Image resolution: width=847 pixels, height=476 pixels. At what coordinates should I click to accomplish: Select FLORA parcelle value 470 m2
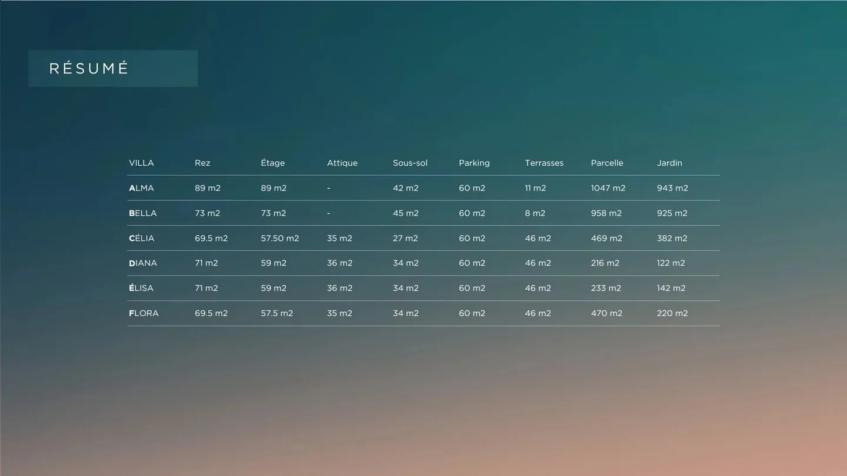pyautogui.click(x=606, y=313)
